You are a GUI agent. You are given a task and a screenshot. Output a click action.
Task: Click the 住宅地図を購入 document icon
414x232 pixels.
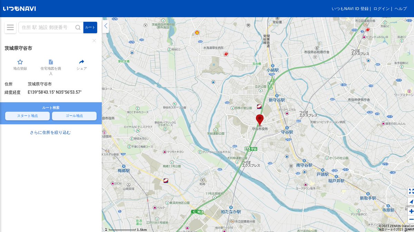coord(51,62)
